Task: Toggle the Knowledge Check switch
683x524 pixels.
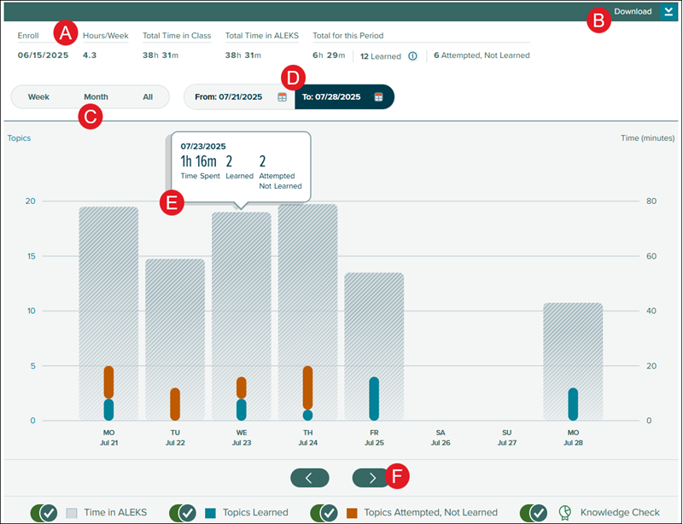Action: 534,513
